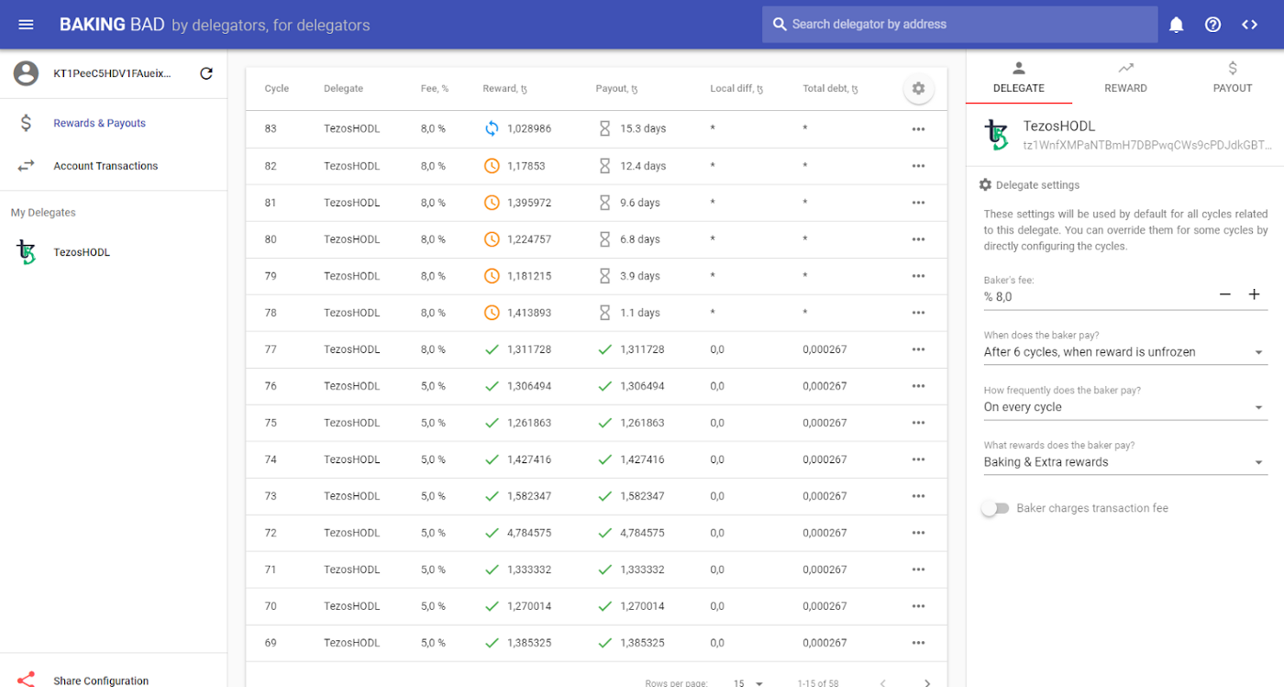Image resolution: width=1284 pixels, height=687 pixels.
Task: Click the Delegate settings heading
Action: [x=1037, y=185]
